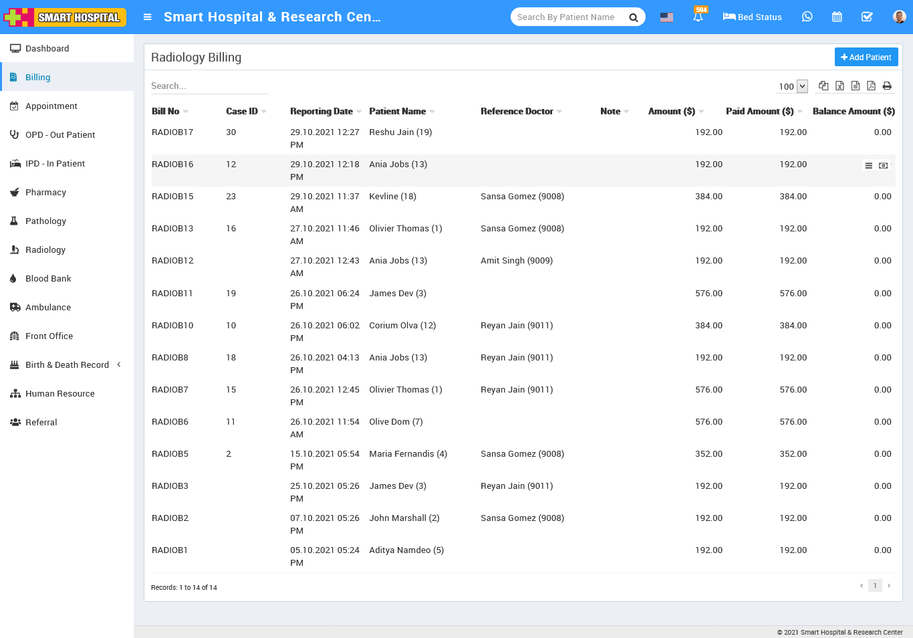Copy the table with the copy icon
The width and height of the screenshot is (913, 638).
823,86
